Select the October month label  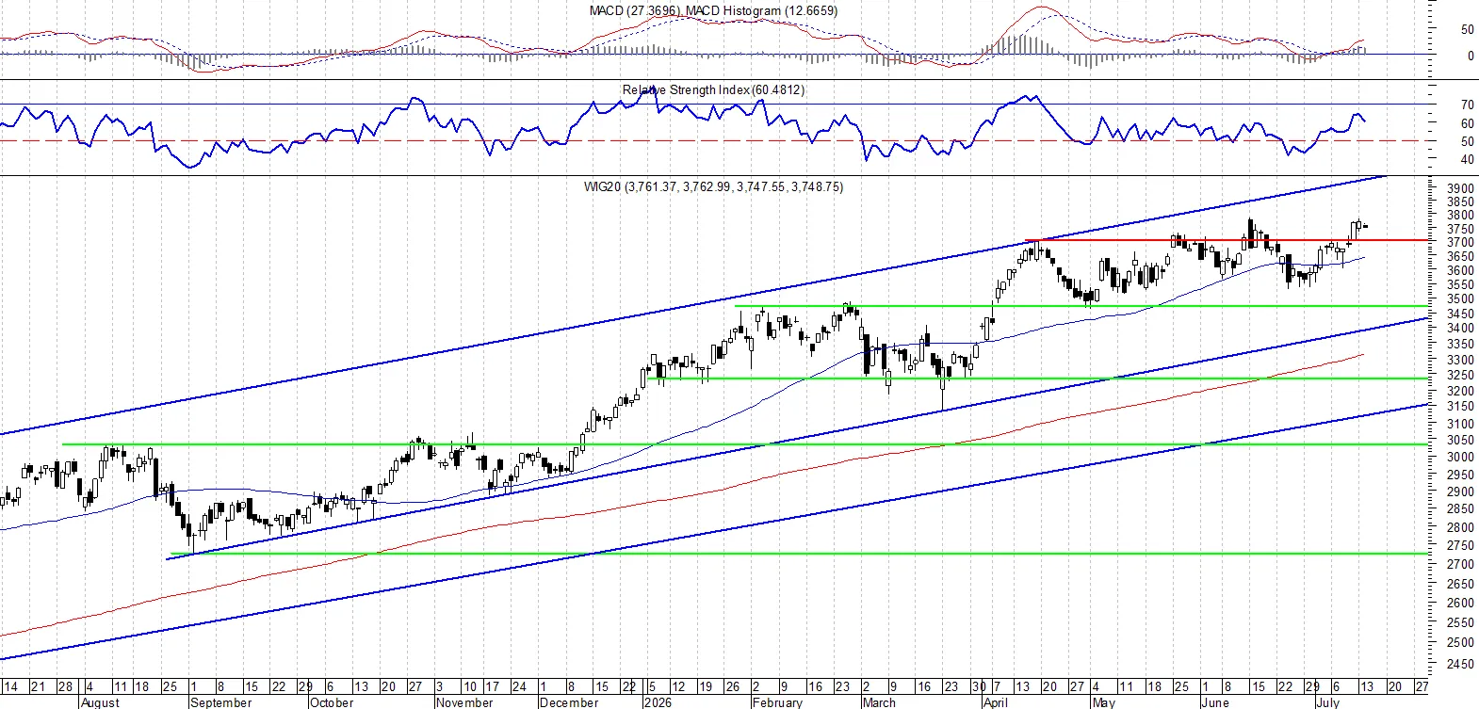[332, 702]
